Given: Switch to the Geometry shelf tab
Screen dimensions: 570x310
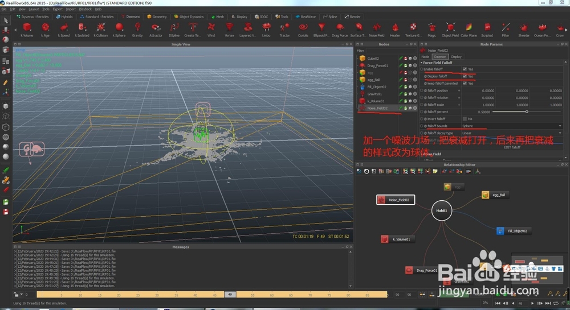Looking at the screenshot, I should (157, 16).
